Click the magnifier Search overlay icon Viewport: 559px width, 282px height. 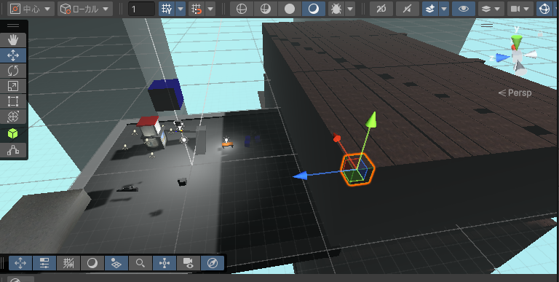coord(140,263)
